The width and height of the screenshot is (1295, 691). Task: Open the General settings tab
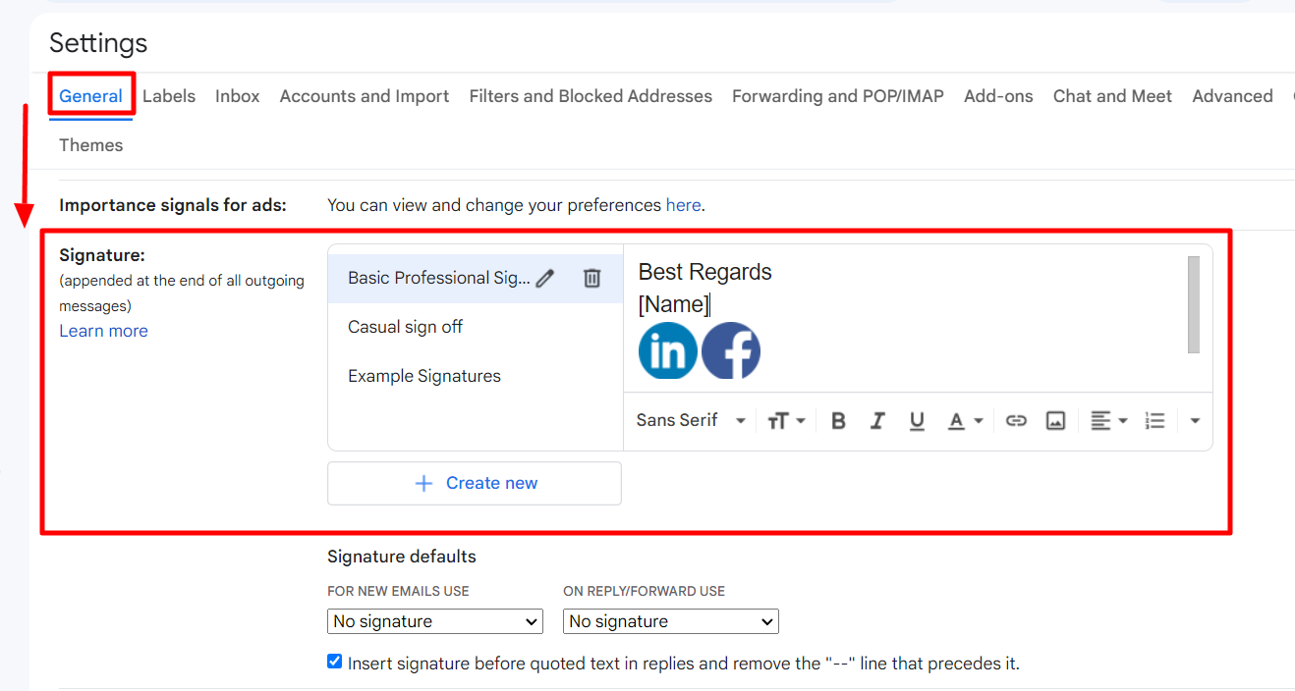click(x=90, y=96)
